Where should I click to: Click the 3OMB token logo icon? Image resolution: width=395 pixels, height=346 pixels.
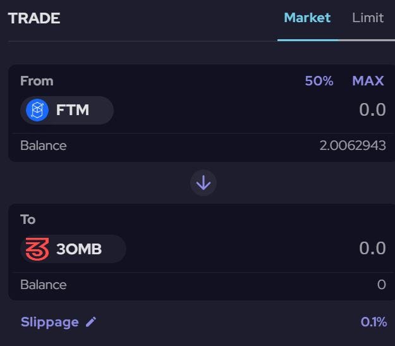coord(37,249)
